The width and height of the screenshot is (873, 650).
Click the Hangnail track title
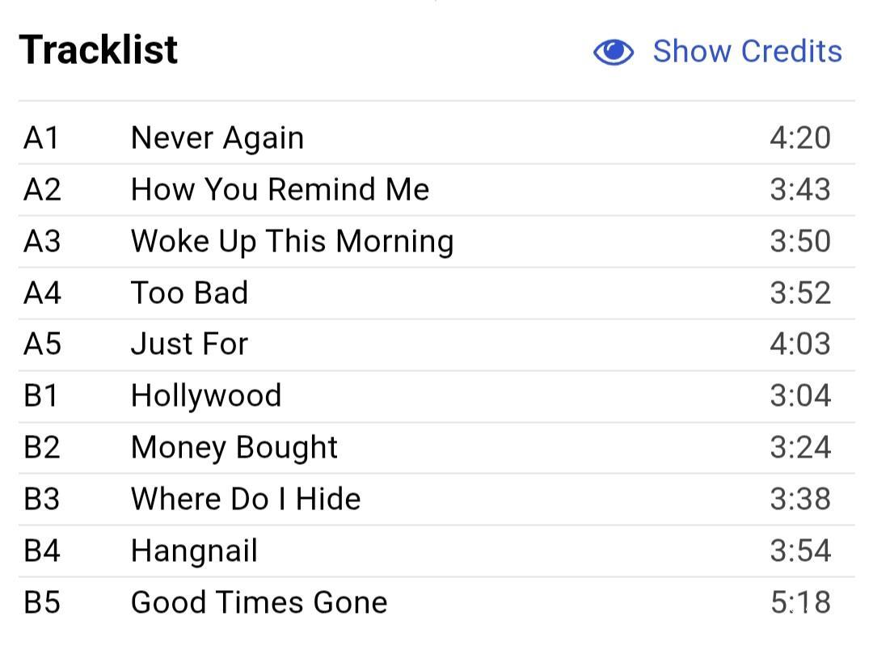[x=194, y=551]
